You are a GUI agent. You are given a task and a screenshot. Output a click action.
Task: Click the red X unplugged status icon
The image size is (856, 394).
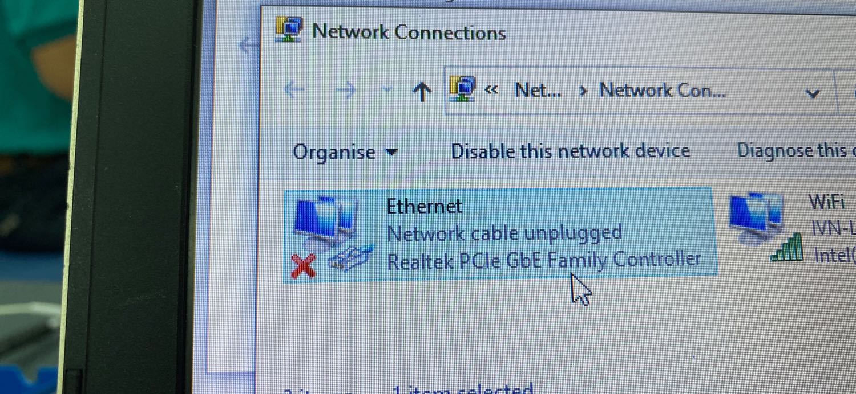click(304, 266)
